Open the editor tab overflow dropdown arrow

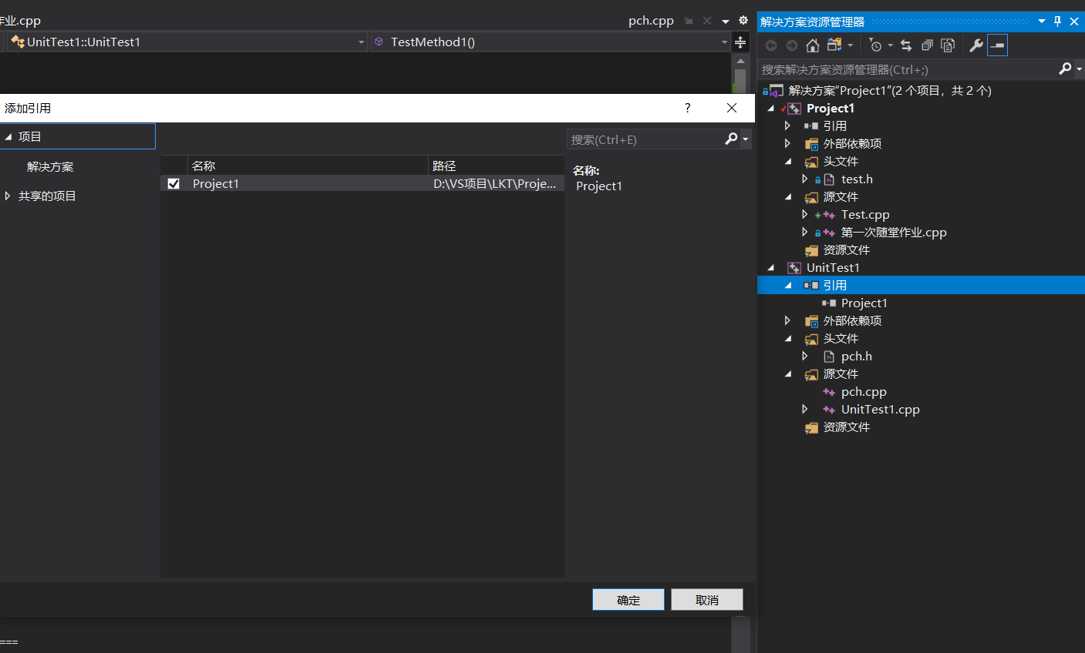coord(726,22)
